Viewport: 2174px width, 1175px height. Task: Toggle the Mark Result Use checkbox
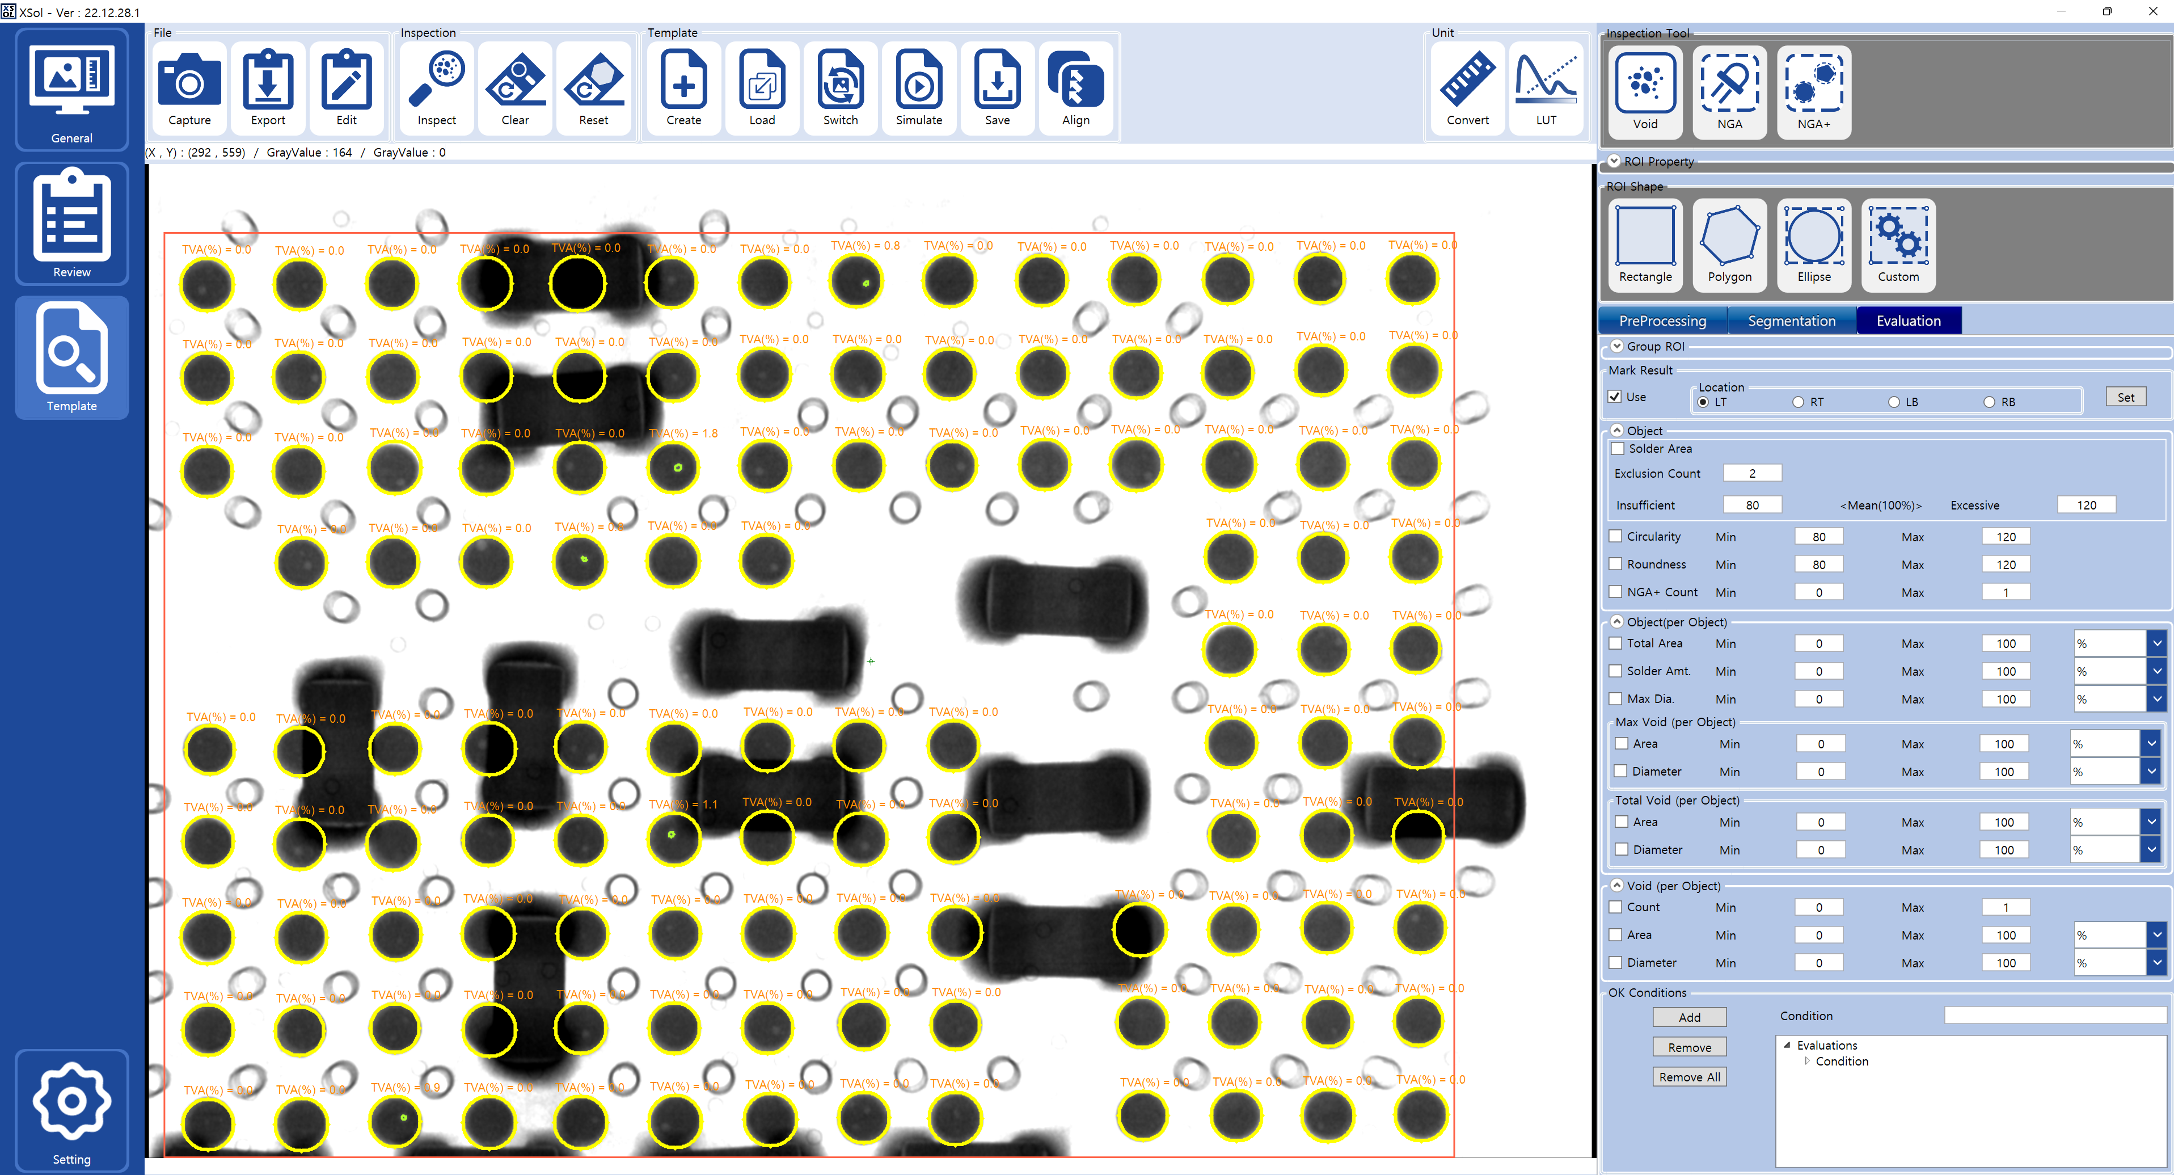(x=1614, y=397)
